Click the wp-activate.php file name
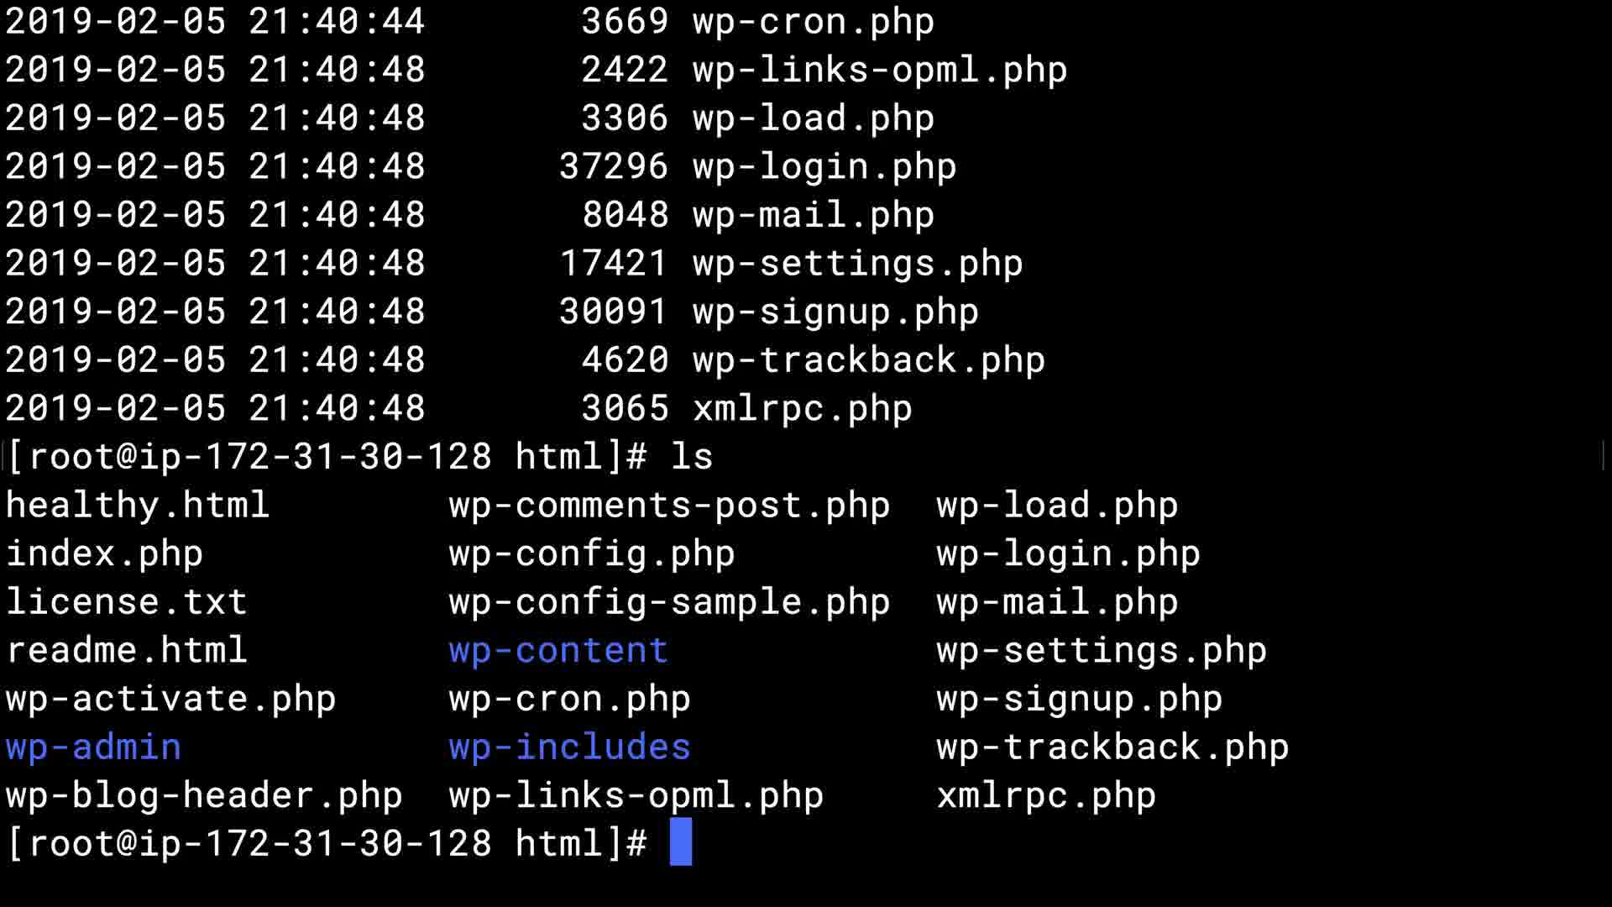The width and height of the screenshot is (1612, 907). click(170, 699)
